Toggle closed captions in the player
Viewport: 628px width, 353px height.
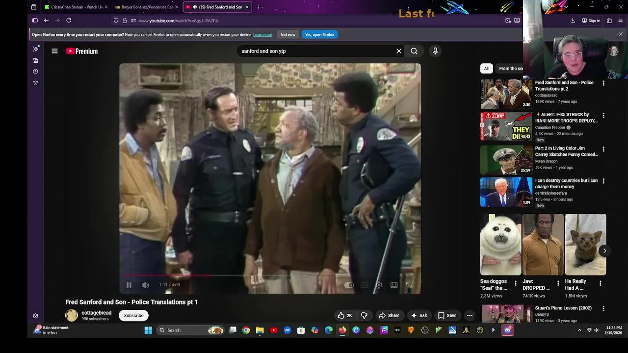(364, 285)
